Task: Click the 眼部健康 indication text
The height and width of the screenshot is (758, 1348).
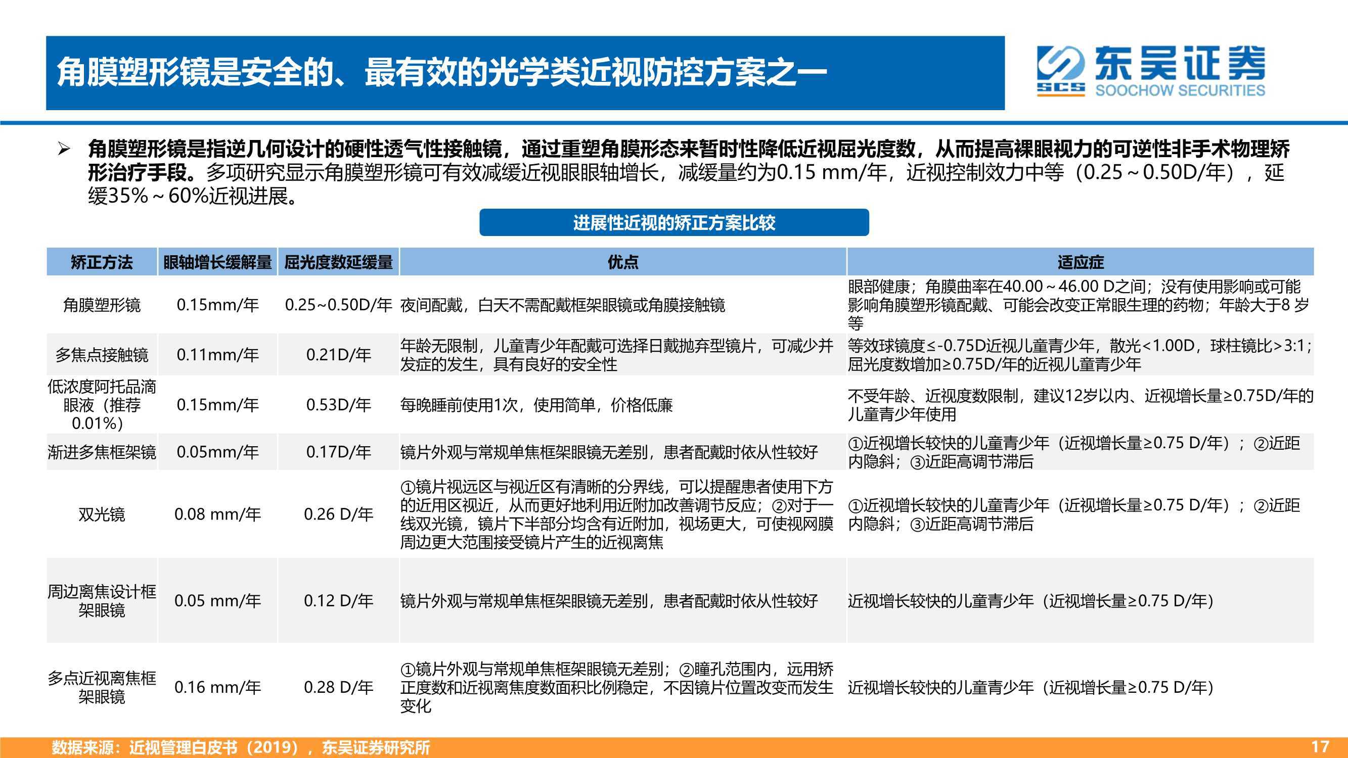Action: coord(1079,305)
